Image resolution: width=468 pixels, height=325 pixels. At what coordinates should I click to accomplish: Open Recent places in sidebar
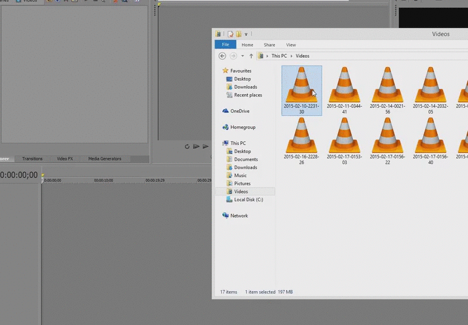(x=248, y=95)
